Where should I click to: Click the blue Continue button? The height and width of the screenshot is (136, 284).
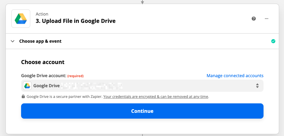[x=142, y=111]
